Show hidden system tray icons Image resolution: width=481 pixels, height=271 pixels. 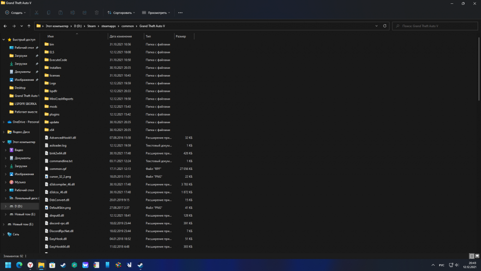click(433, 265)
